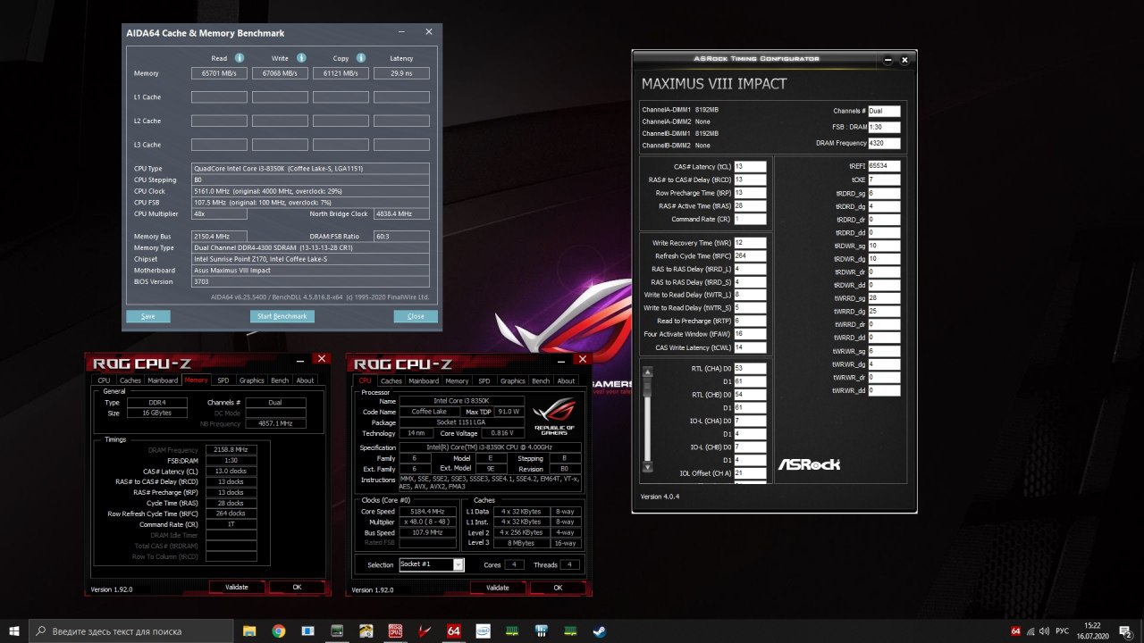The image size is (1144, 643).
Task: Click the Motherboard Asus Maximus VIII Impact text
Action: [x=311, y=270]
